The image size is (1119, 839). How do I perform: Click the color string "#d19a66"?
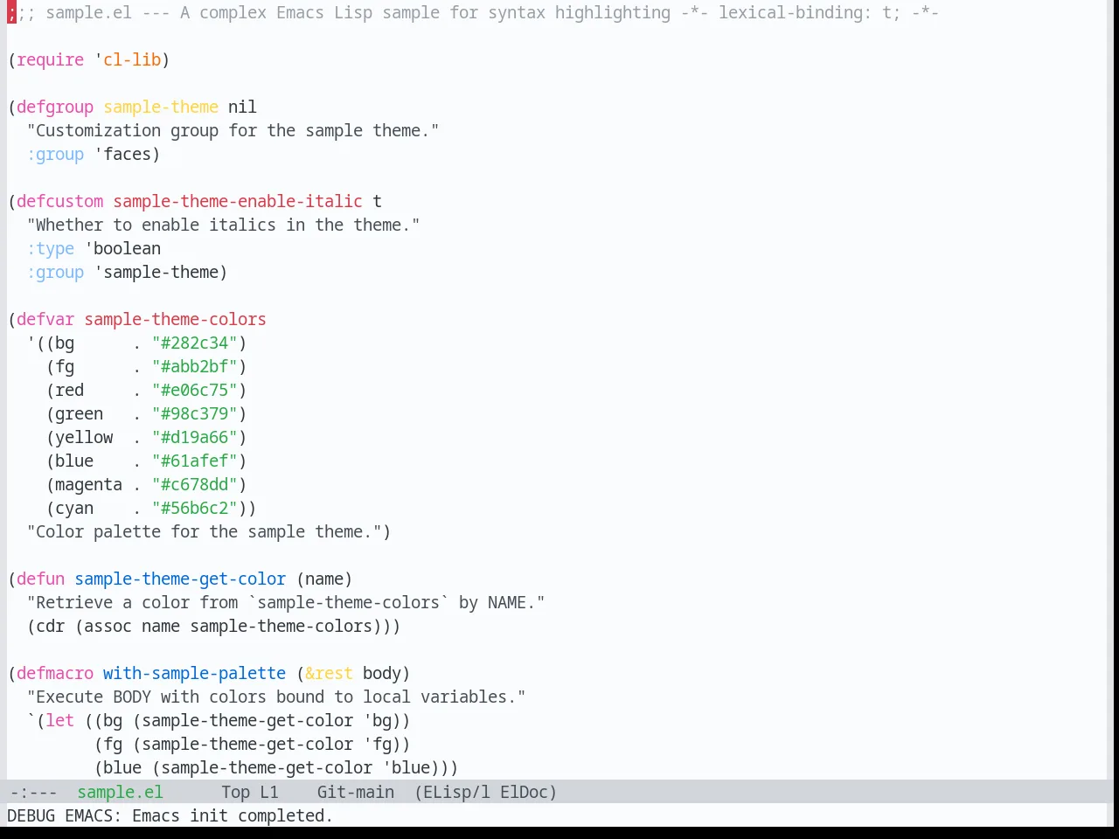(x=195, y=437)
